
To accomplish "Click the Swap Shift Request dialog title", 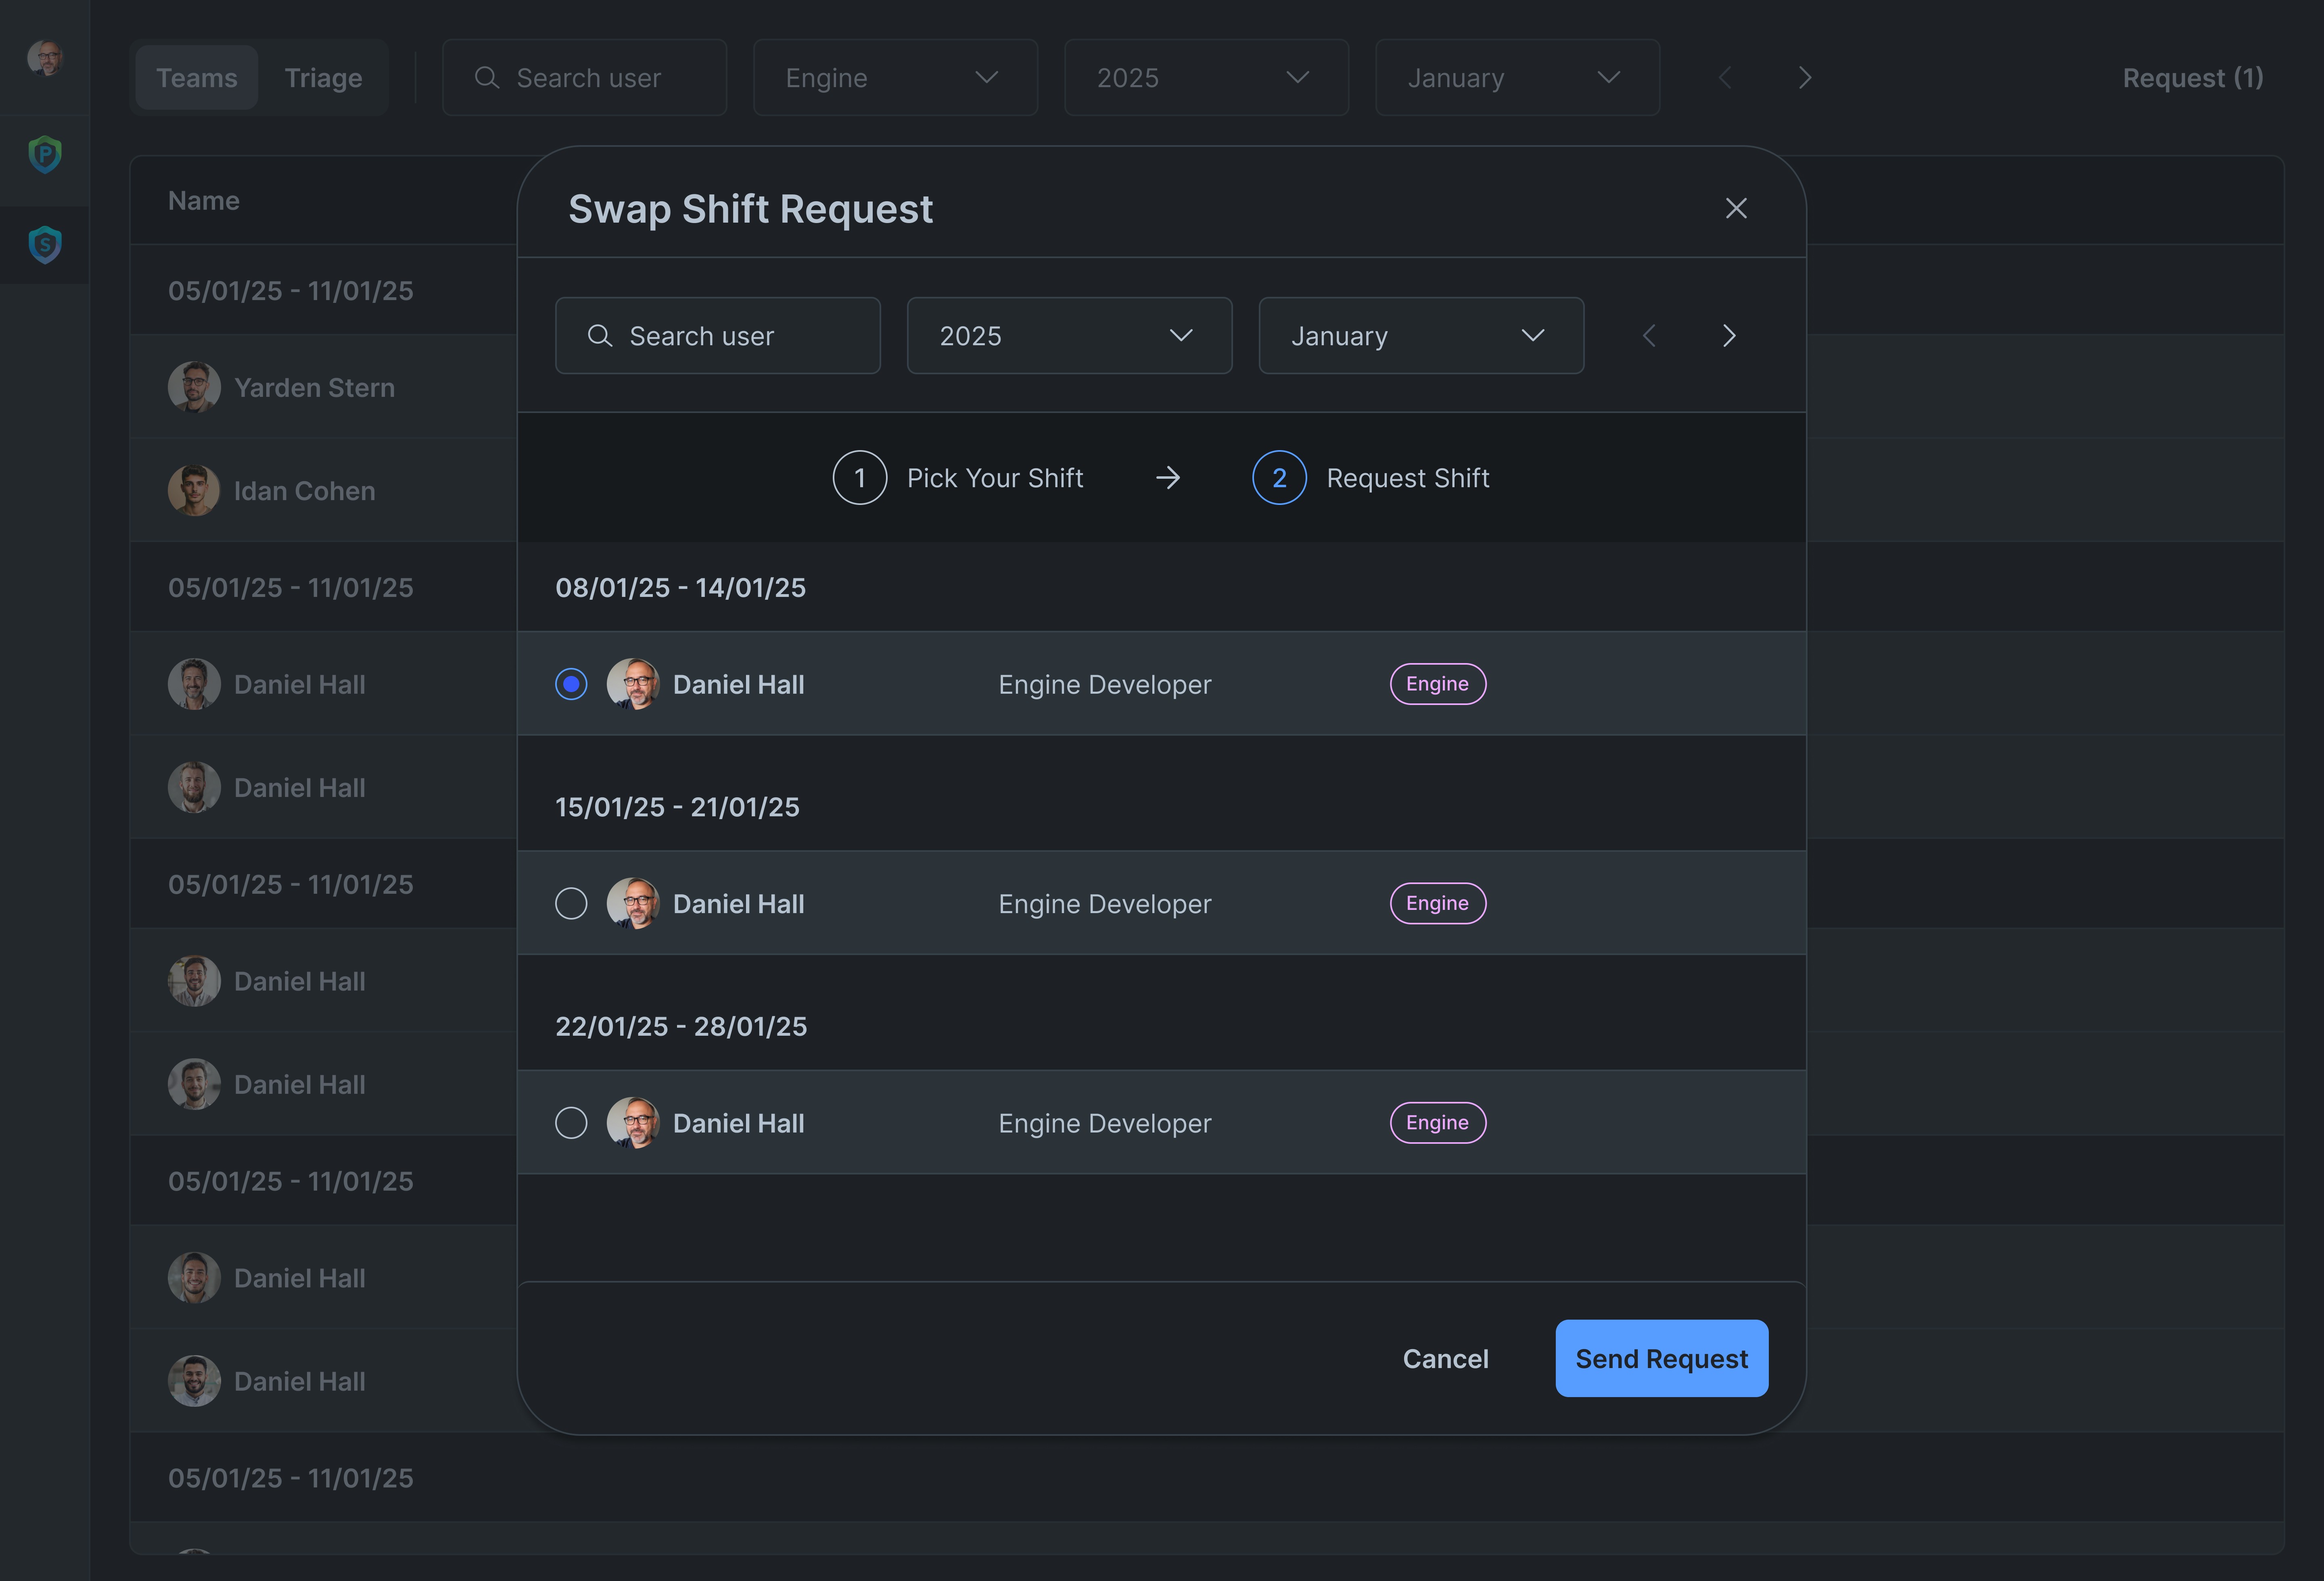I will tap(750, 209).
